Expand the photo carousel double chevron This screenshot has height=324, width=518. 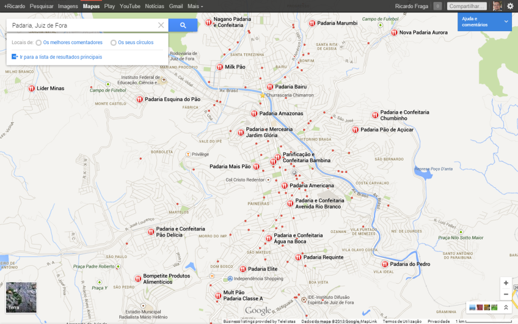pos(506,308)
